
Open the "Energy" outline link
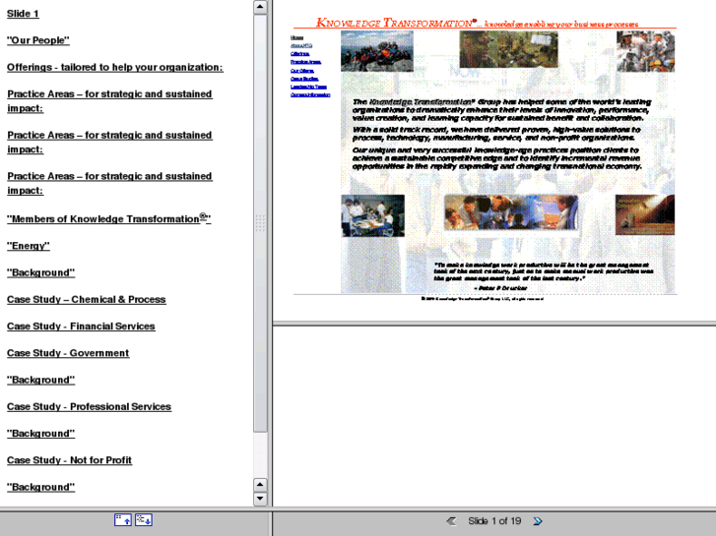[x=29, y=246]
